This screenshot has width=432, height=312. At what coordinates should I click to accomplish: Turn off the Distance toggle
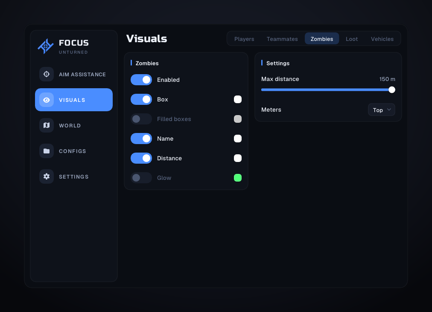(141, 158)
